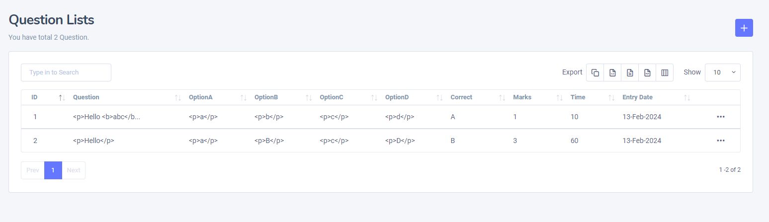Image resolution: width=769 pixels, height=222 pixels.
Task: Click the Next pagination button
Action: pyautogui.click(x=74, y=170)
